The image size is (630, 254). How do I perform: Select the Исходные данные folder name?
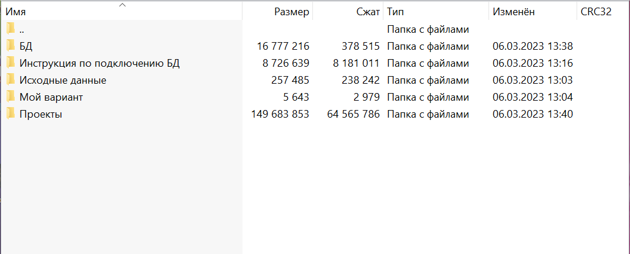pyautogui.click(x=63, y=80)
